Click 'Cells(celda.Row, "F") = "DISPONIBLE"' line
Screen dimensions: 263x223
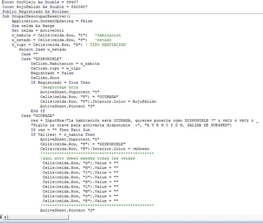pos(83,144)
